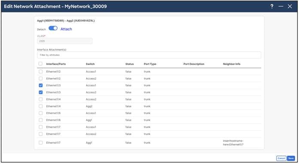Click Access1 cell in Ethernet1/3 row
This screenshot has width=299, height=164.
91,85
